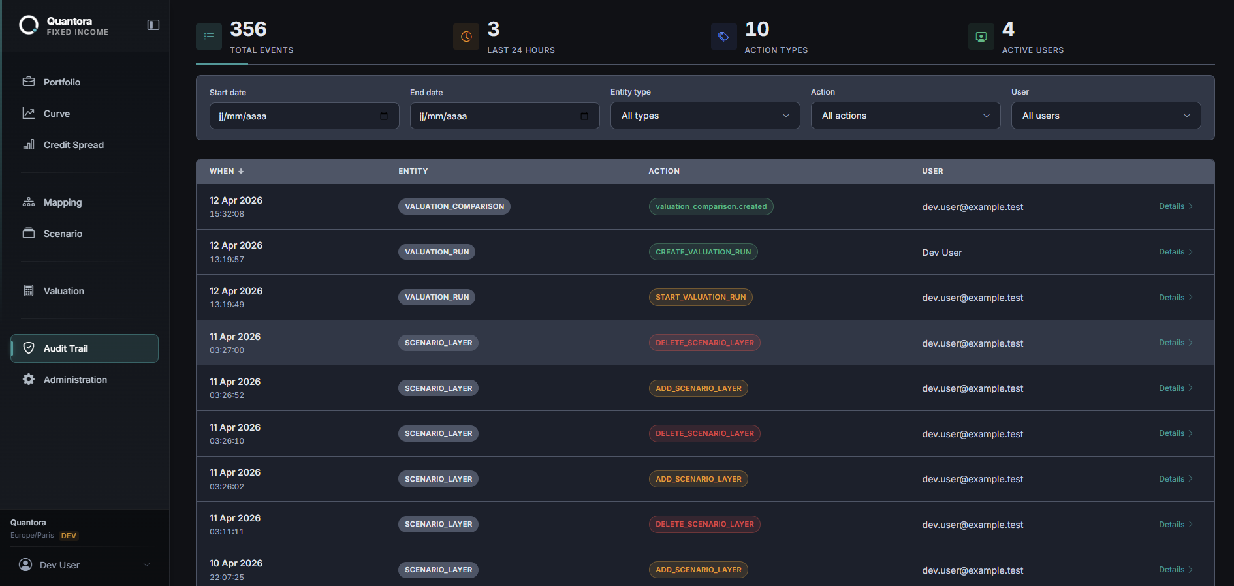Collapse the sidebar using panel toggle icon
This screenshot has width=1234, height=586.
pyautogui.click(x=153, y=25)
